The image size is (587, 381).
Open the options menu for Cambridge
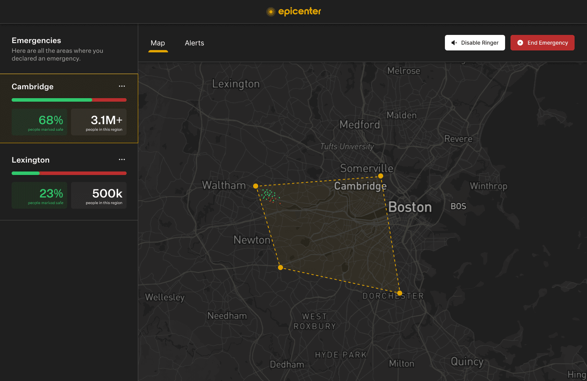pyautogui.click(x=122, y=86)
